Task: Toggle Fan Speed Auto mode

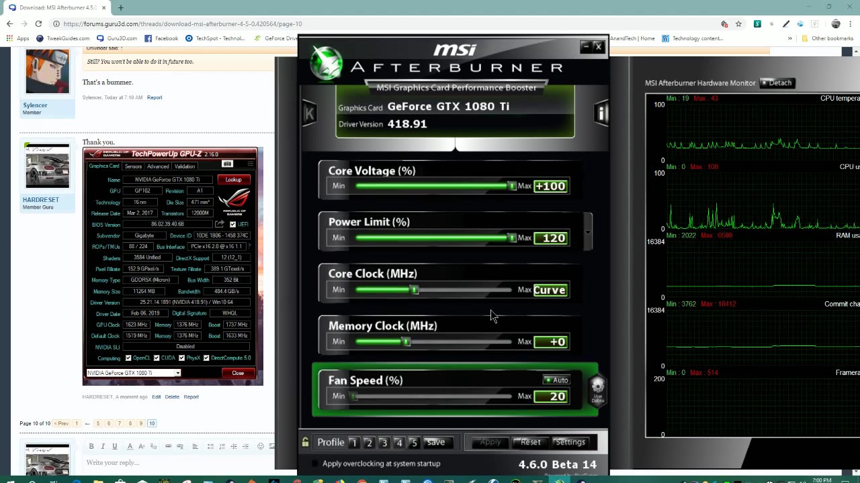Action: click(x=556, y=380)
